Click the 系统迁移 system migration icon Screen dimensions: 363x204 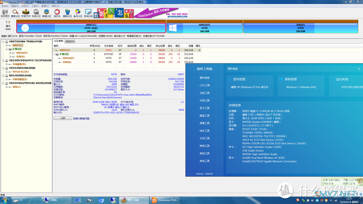[x=88, y=13]
